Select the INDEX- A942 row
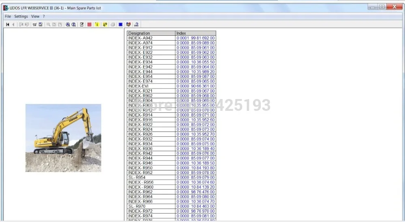 coord(171,38)
